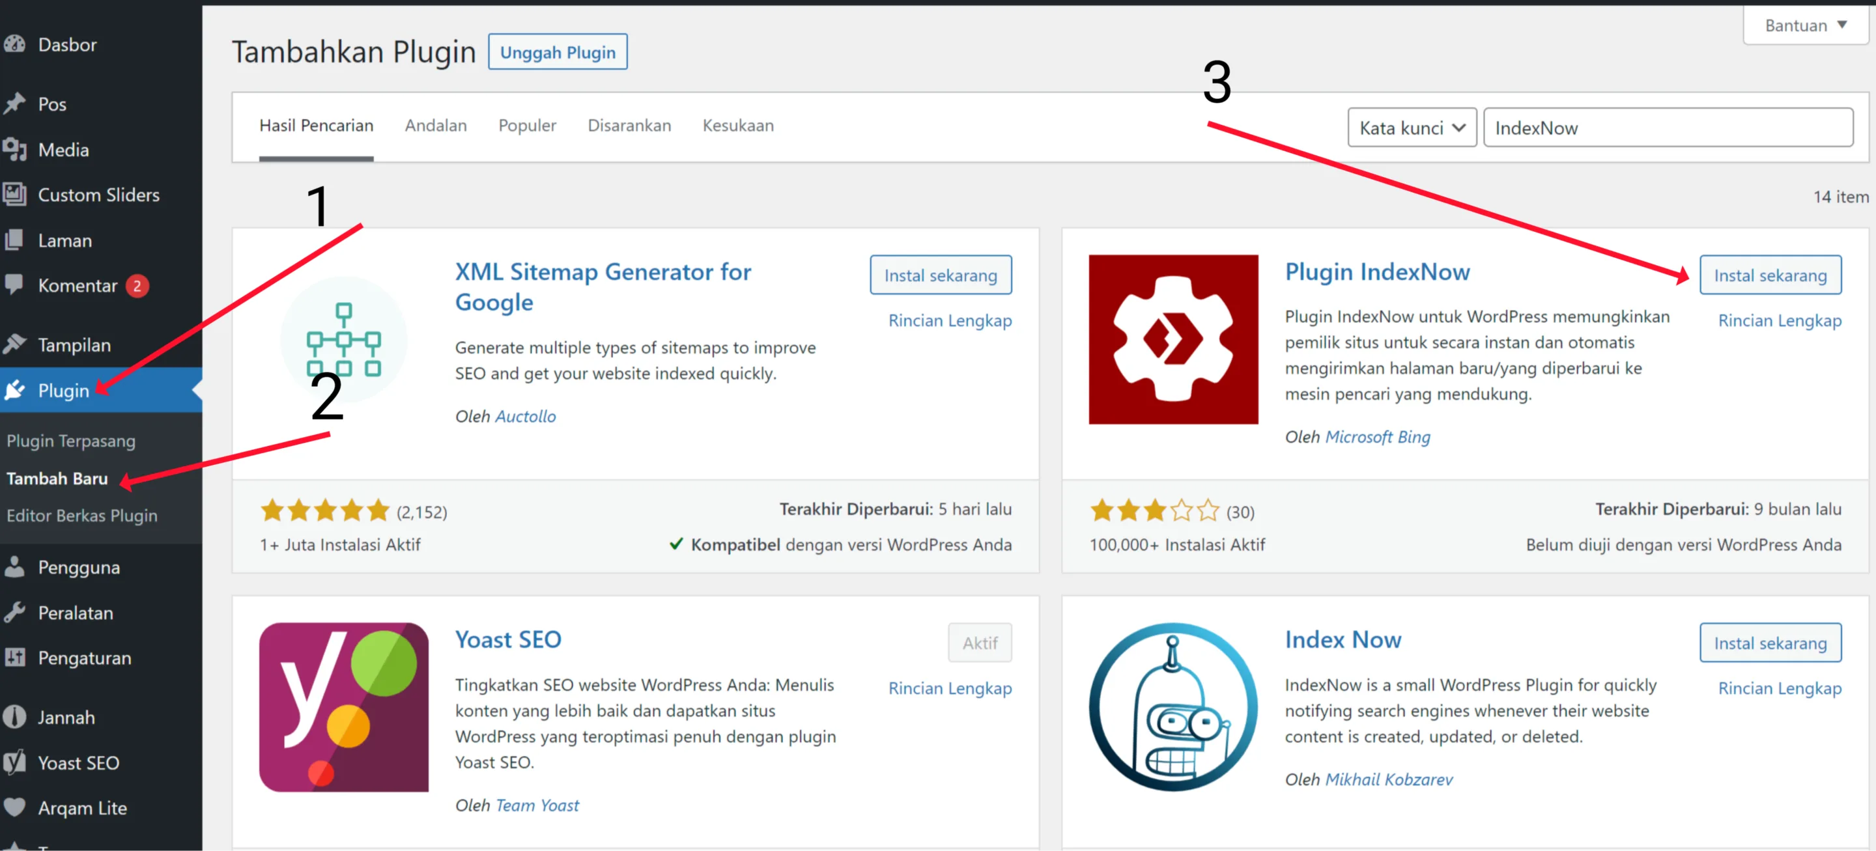The width and height of the screenshot is (1876, 851).
Task: Open Rincian Lengkap for Index Now
Action: click(1779, 688)
